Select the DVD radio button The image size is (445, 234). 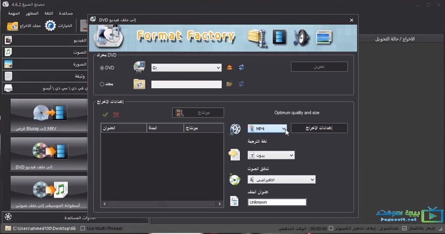[x=102, y=68]
